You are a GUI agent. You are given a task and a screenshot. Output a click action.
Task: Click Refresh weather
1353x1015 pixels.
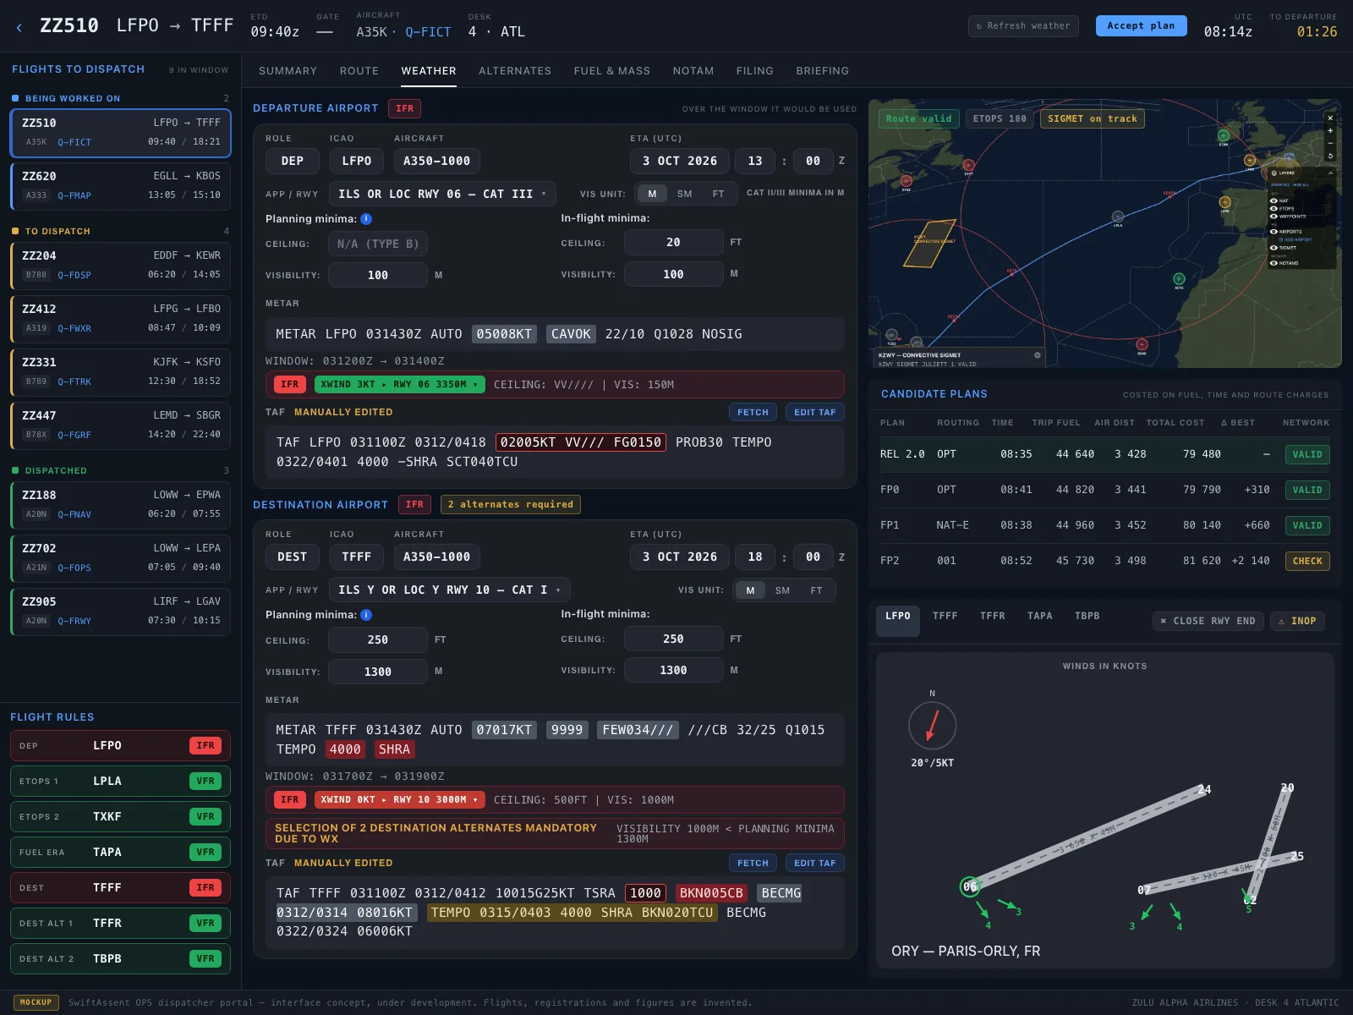(x=1023, y=25)
